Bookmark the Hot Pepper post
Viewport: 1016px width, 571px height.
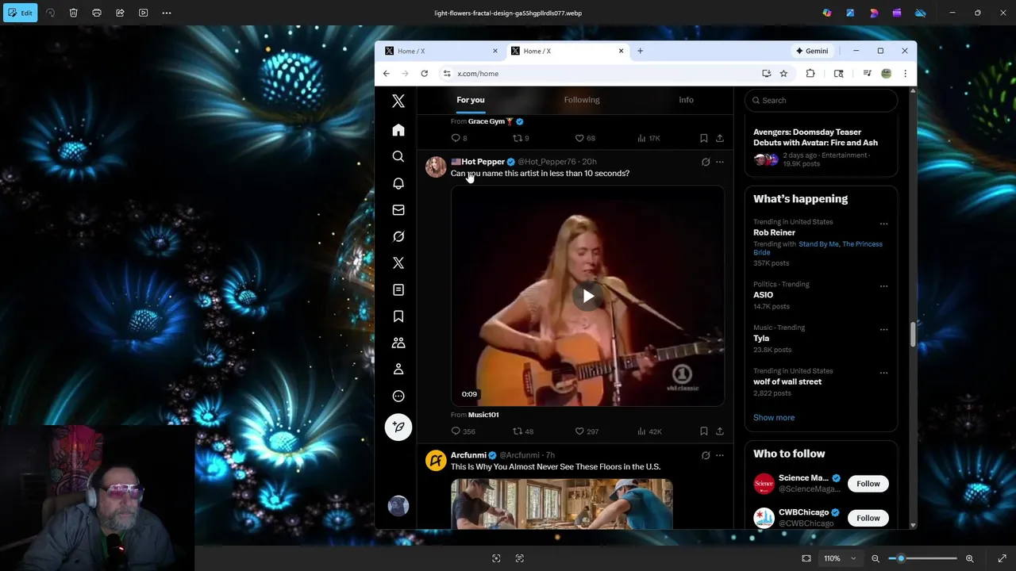(703, 431)
